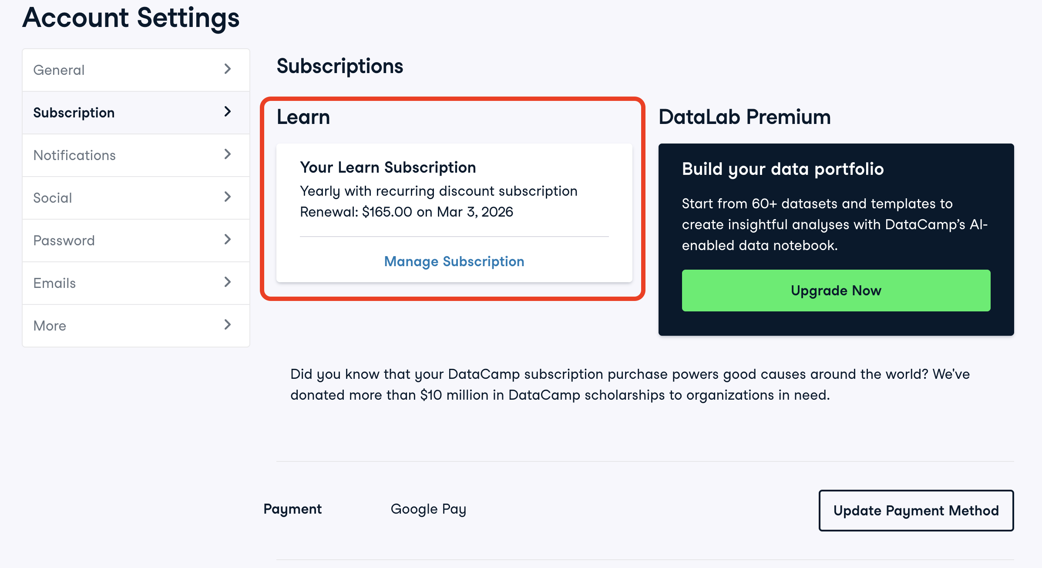This screenshot has width=1042, height=568.
Task: Click the arrow icon in the Password row
Action: pos(227,240)
